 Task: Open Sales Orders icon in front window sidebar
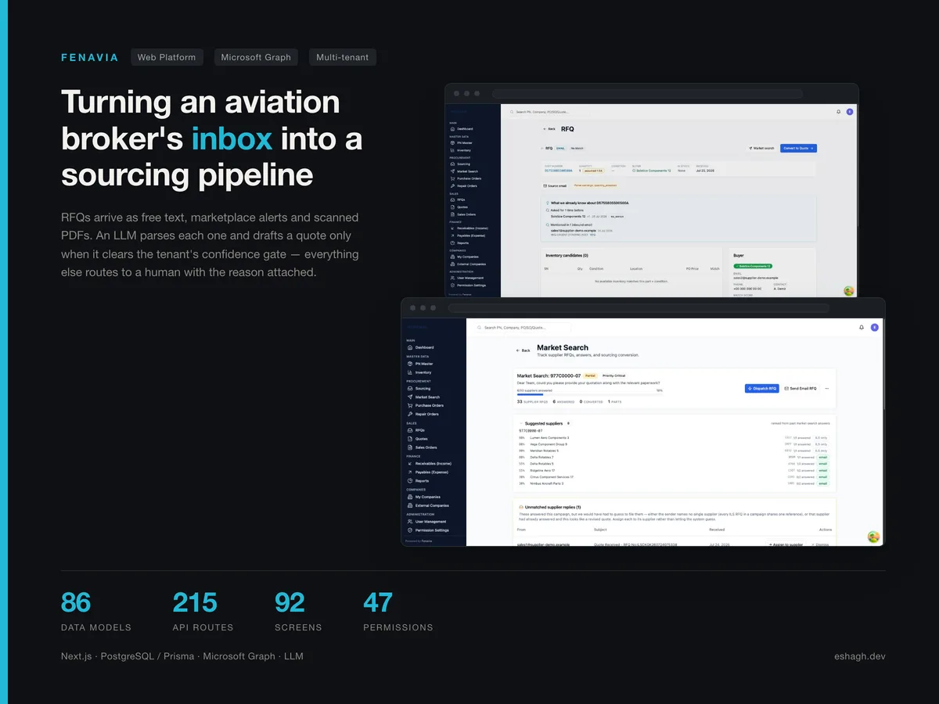tap(411, 447)
